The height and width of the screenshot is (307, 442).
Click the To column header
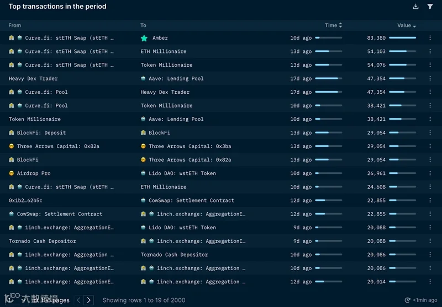(143, 25)
